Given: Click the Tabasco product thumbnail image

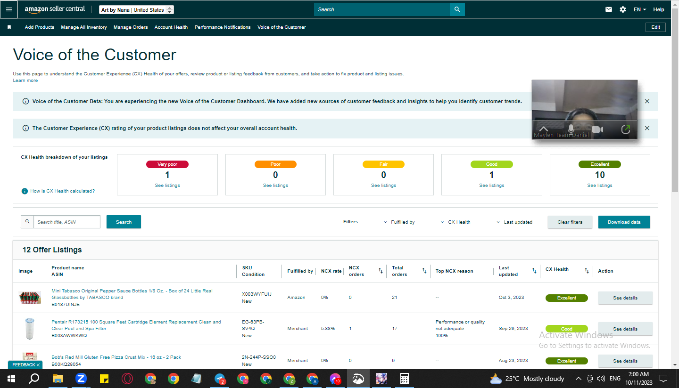Looking at the screenshot, I should [30, 298].
